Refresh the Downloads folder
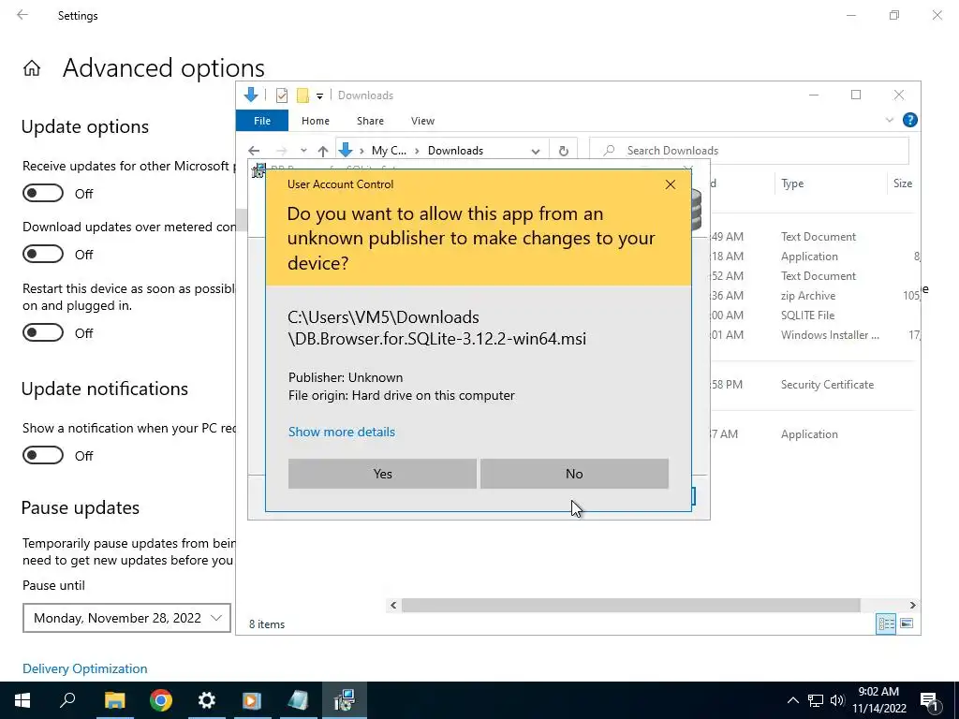 (x=563, y=151)
